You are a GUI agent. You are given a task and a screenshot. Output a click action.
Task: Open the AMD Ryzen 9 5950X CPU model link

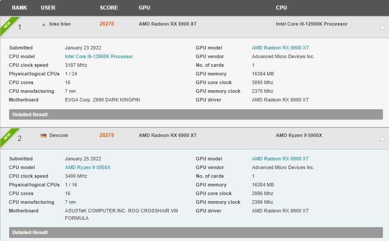88,167
